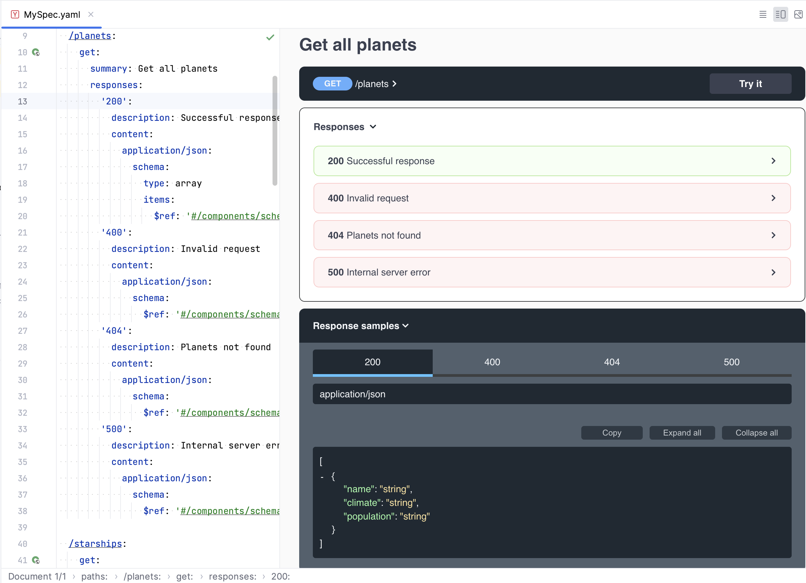Switch to preview-only view icon
The width and height of the screenshot is (806, 583).
(x=798, y=15)
